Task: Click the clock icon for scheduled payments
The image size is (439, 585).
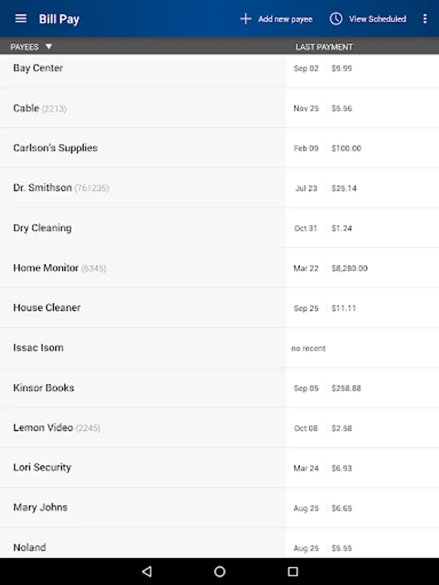Action: [336, 19]
